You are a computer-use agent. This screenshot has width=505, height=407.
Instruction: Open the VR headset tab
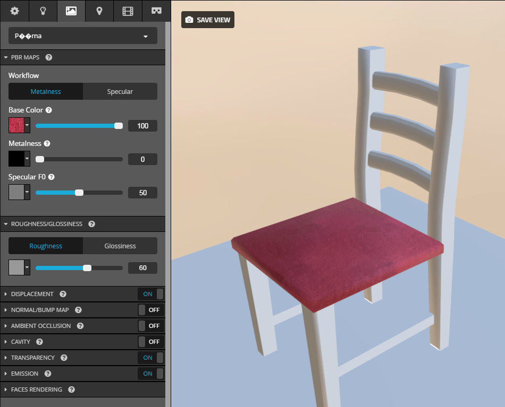(156, 11)
